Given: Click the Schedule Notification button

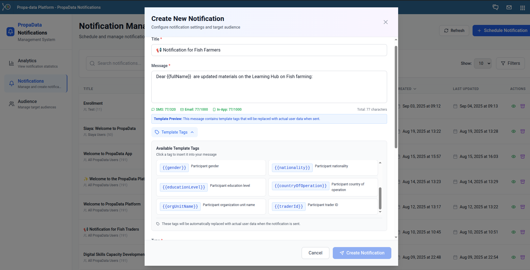Looking at the screenshot, I should tap(502, 30).
